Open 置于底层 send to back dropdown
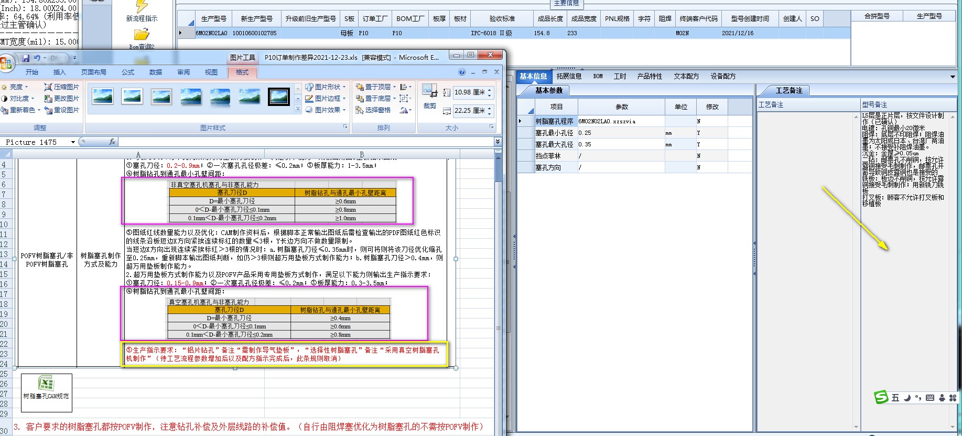Viewport: 962px width, 436px height. (376, 99)
